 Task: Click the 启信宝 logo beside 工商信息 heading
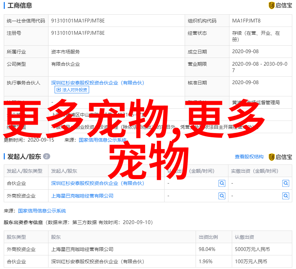(280, 5)
